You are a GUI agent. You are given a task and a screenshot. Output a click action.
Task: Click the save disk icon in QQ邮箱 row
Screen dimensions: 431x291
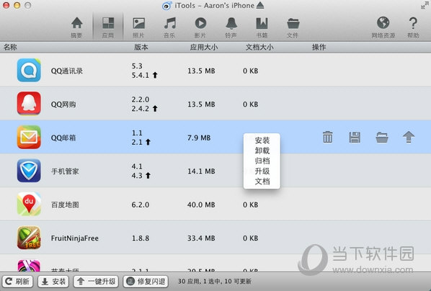pyautogui.click(x=355, y=137)
